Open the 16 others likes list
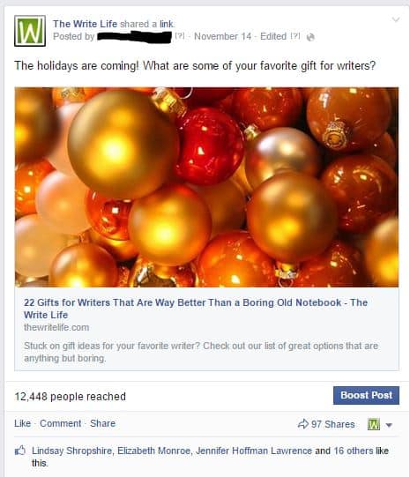410x477 pixels. pyautogui.click(x=354, y=451)
